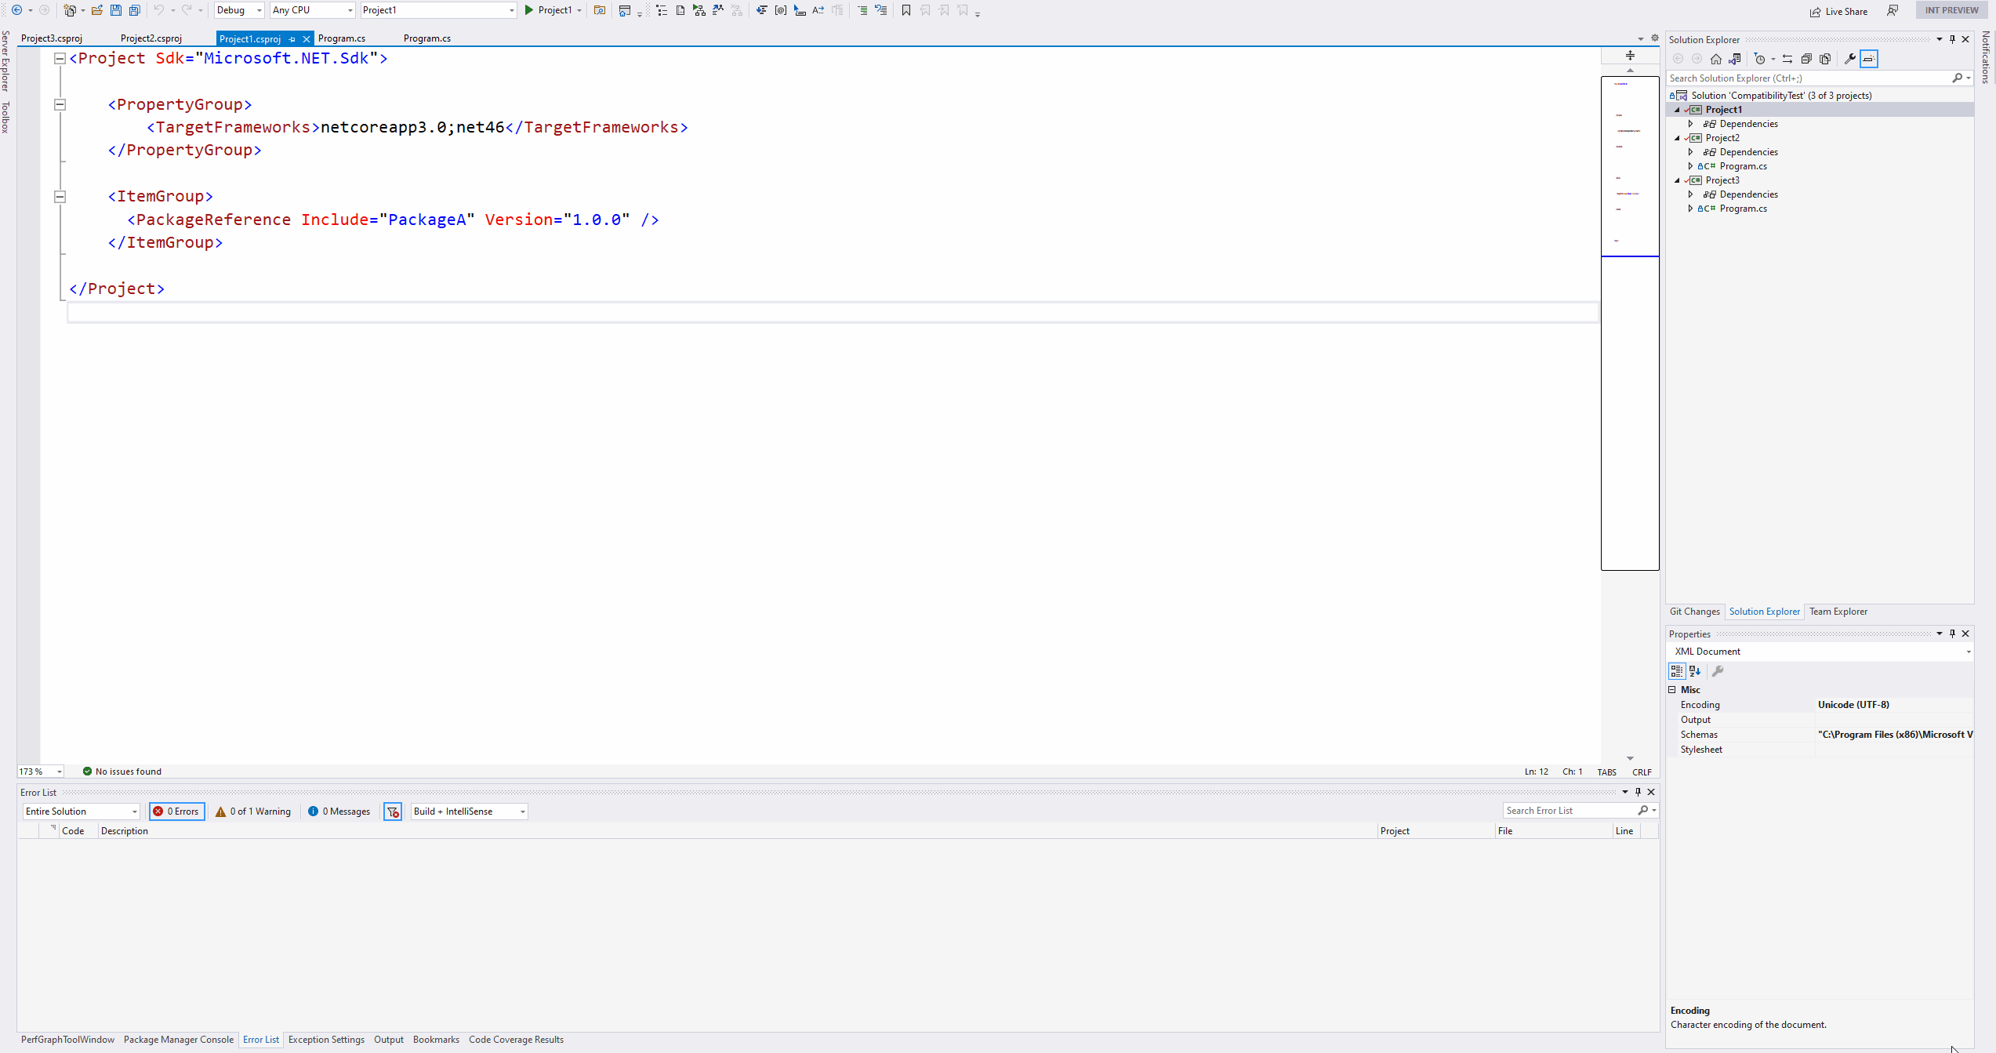
Task: Toggle the Pending Changes Filter in Solution Explorer
Action: 1762,59
